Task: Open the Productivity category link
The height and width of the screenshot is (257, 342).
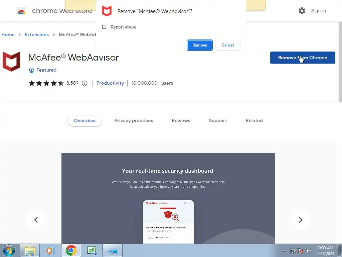Action: pyautogui.click(x=110, y=83)
